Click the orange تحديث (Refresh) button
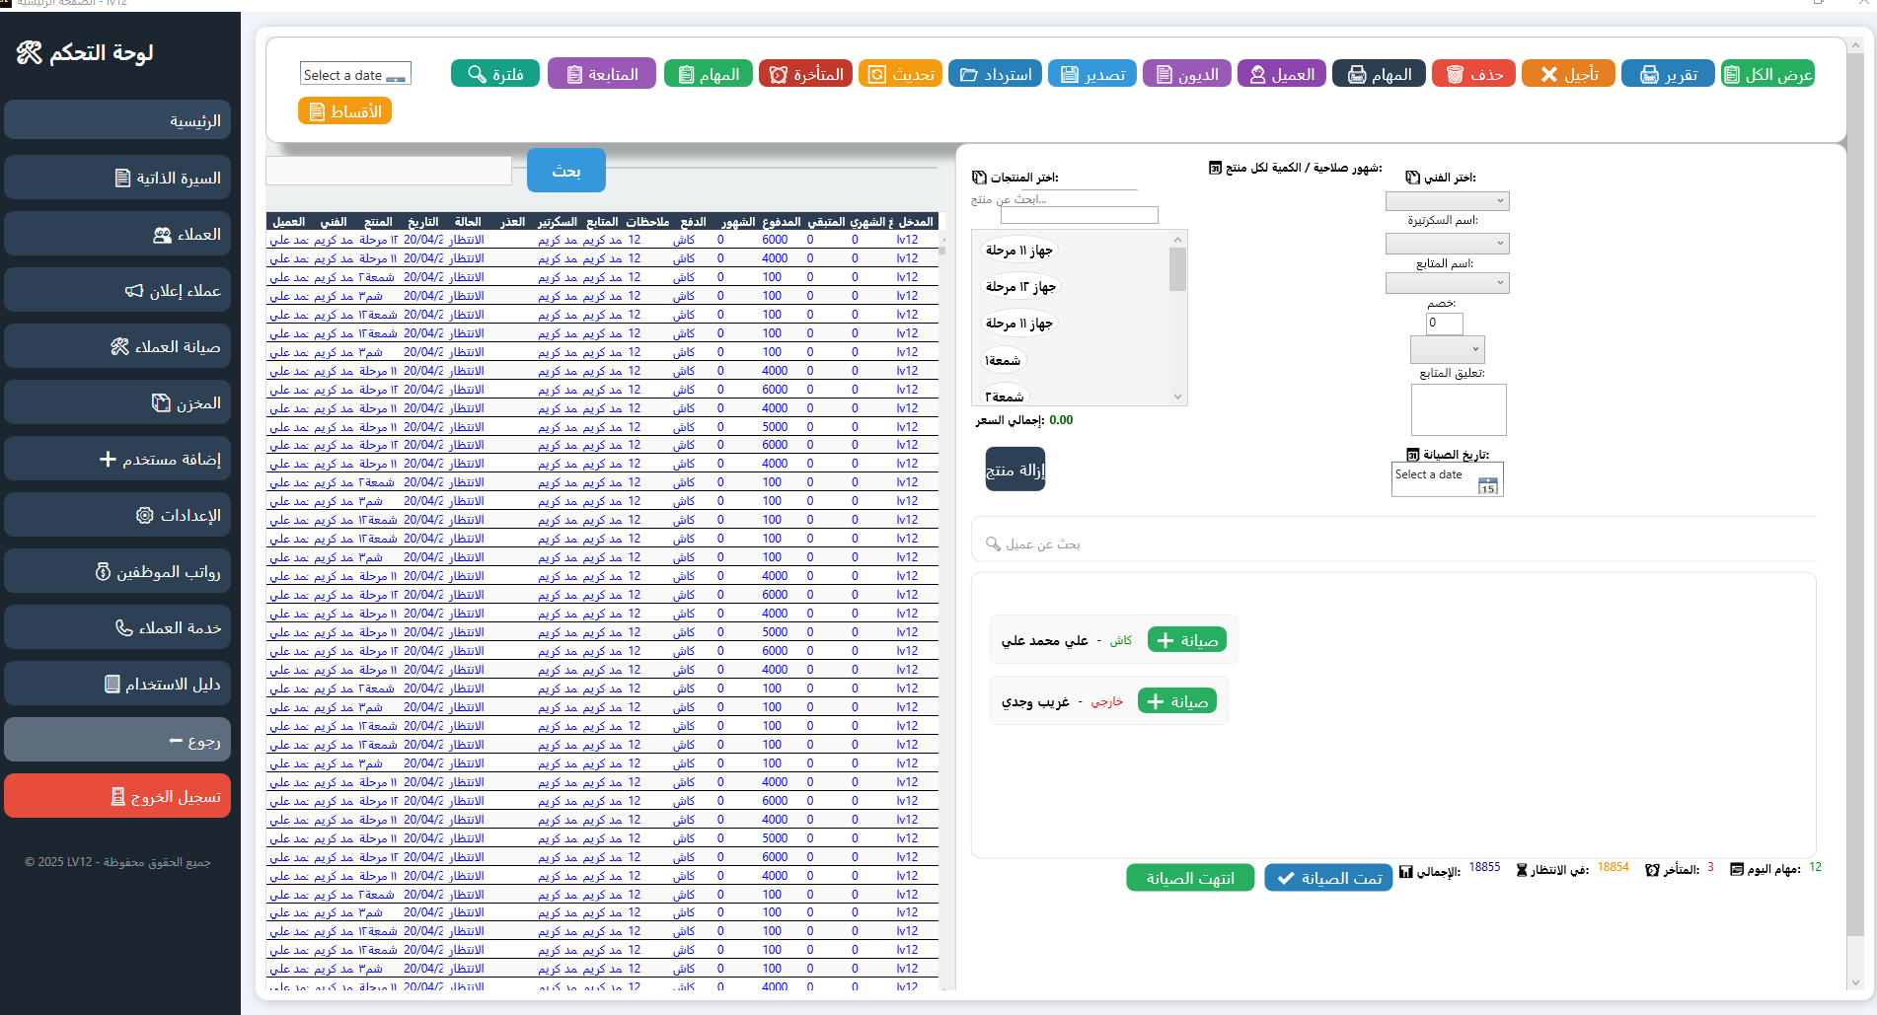The width and height of the screenshot is (1877, 1015). tap(900, 74)
